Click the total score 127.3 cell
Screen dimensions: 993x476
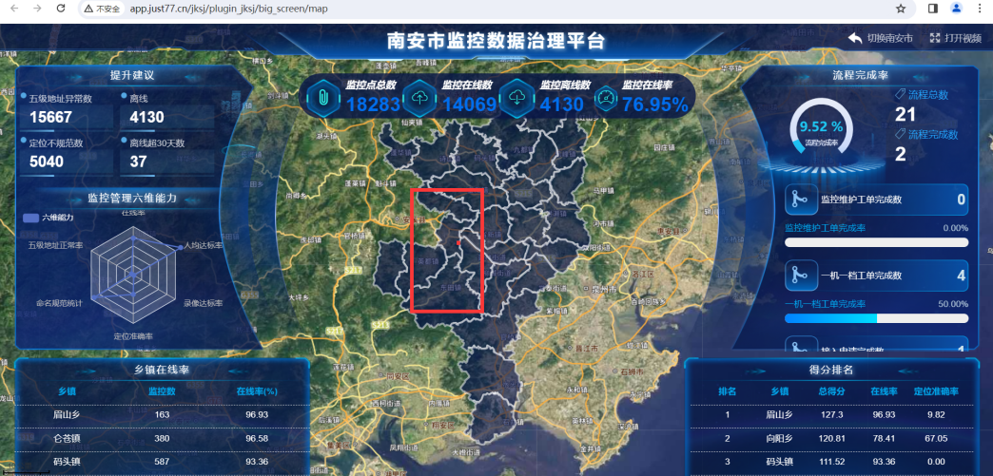tap(831, 415)
